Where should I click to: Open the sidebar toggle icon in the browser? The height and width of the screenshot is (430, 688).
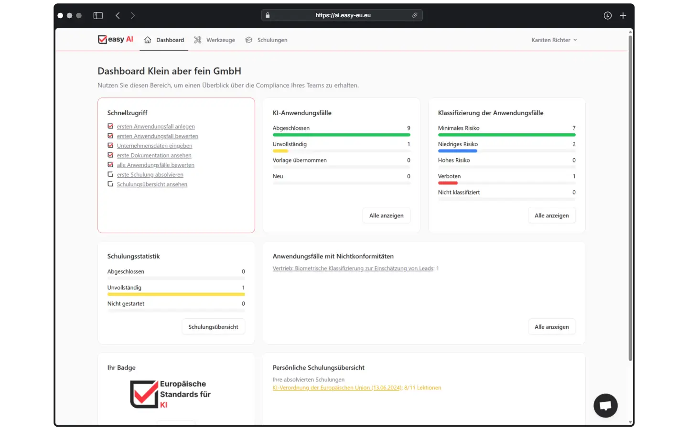click(97, 15)
